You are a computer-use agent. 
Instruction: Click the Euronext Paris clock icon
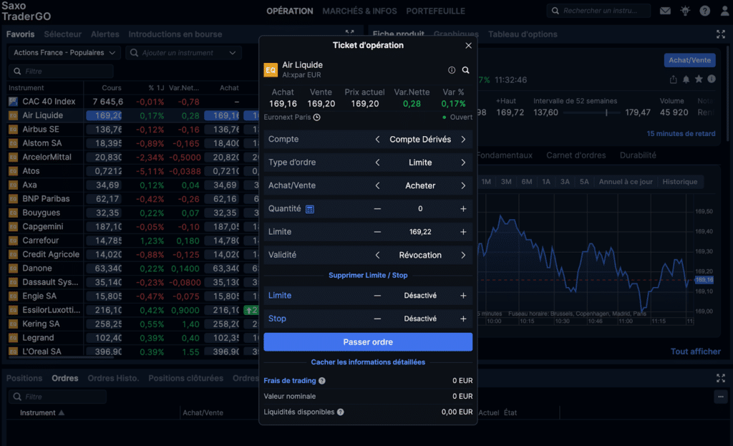(x=317, y=117)
